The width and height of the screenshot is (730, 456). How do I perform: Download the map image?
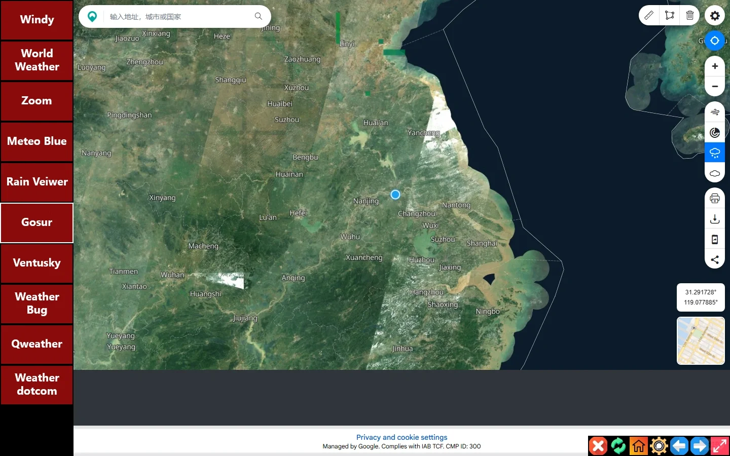point(715,219)
